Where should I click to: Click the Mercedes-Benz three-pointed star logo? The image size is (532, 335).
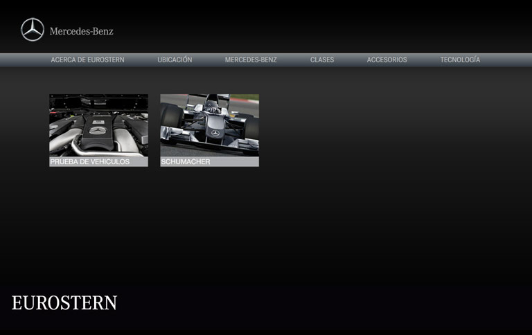pos(33,30)
